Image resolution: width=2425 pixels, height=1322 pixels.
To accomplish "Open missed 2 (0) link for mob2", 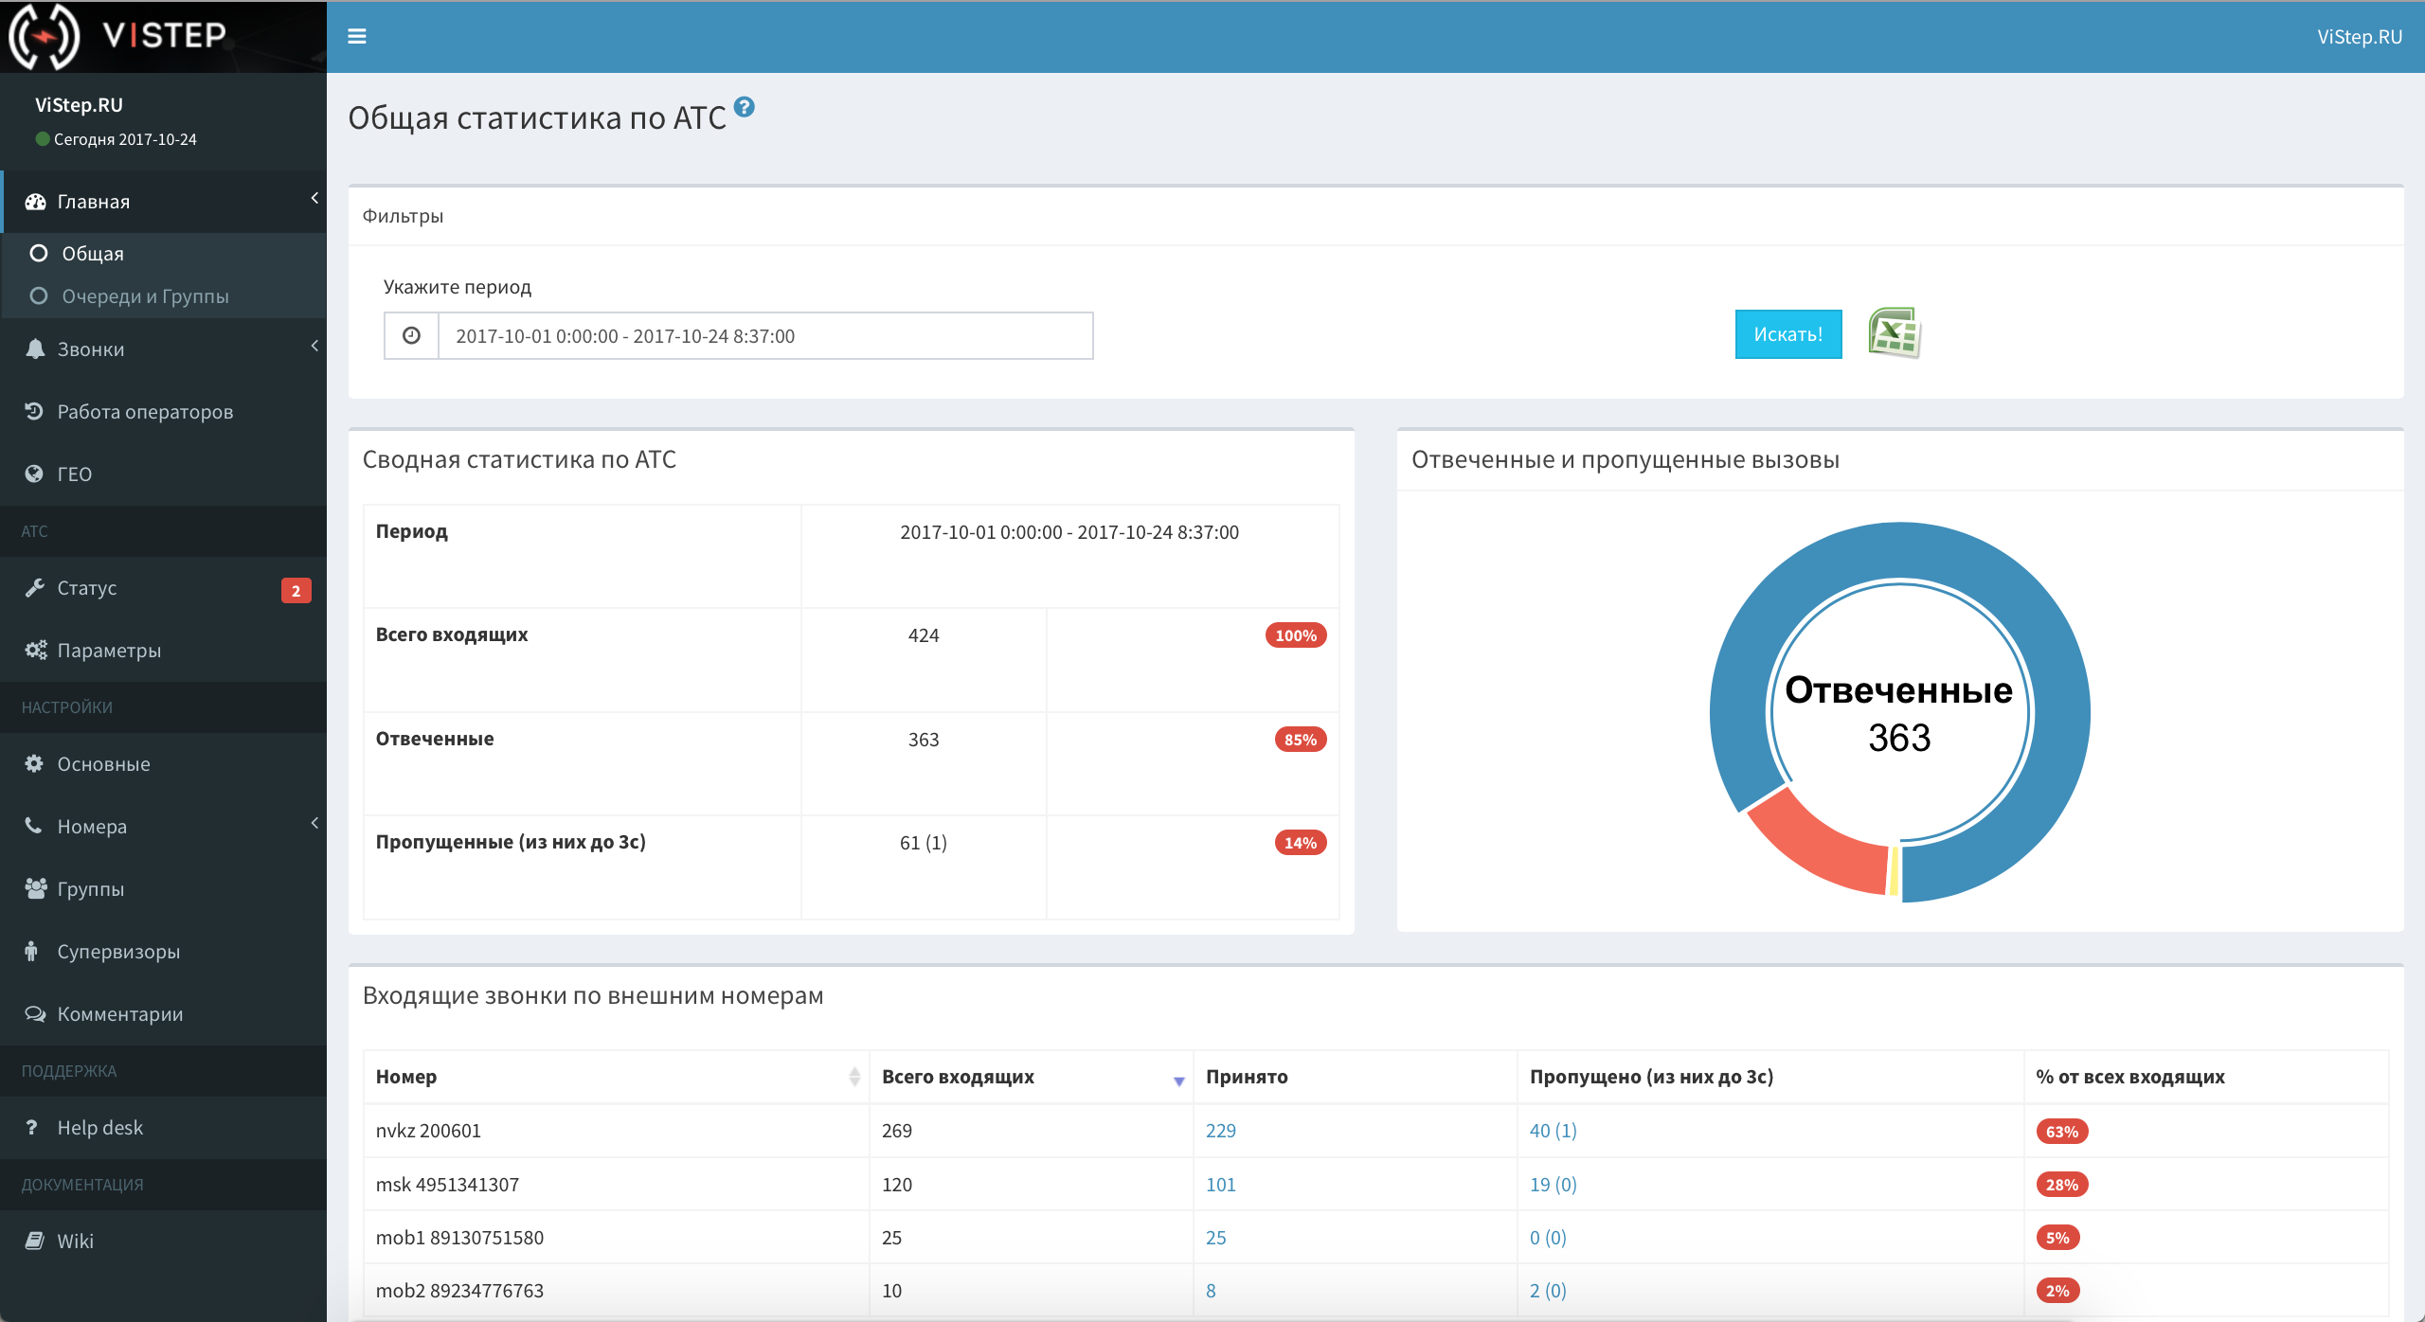I will (x=1549, y=1290).
